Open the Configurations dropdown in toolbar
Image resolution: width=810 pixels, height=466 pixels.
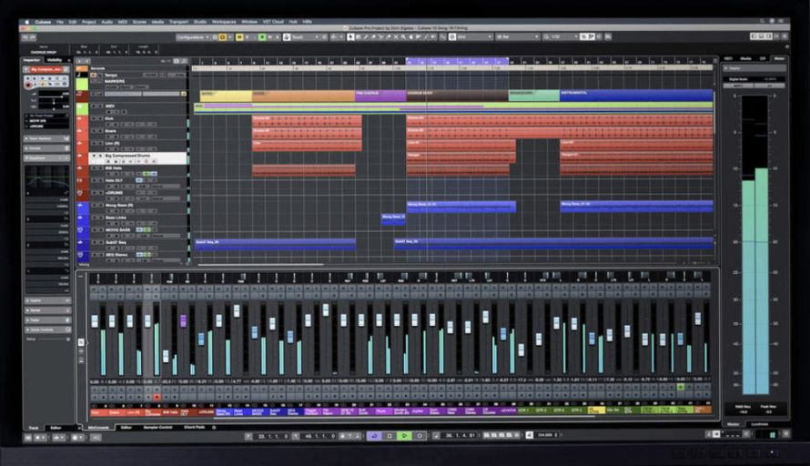[x=193, y=37]
